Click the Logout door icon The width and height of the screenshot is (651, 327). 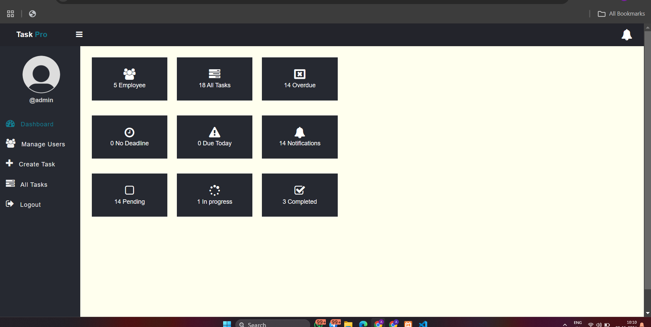(x=10, y=204)
